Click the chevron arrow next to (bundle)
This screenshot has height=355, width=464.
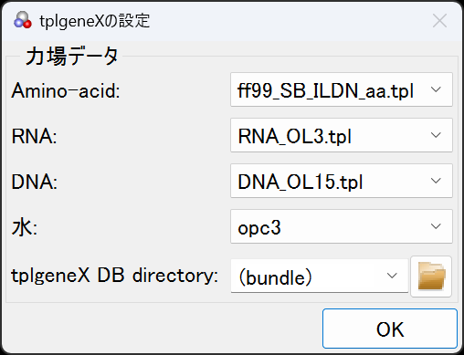click(392, 276)
